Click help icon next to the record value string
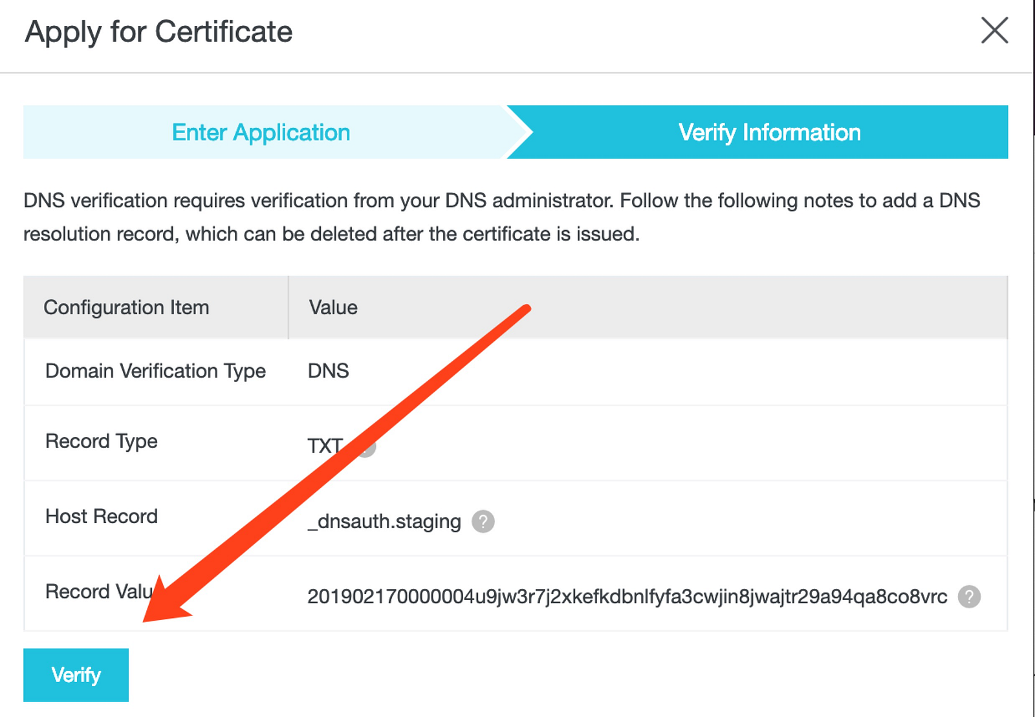Image resolution: width=1035 pixels, height=717 pixels. 969,596
